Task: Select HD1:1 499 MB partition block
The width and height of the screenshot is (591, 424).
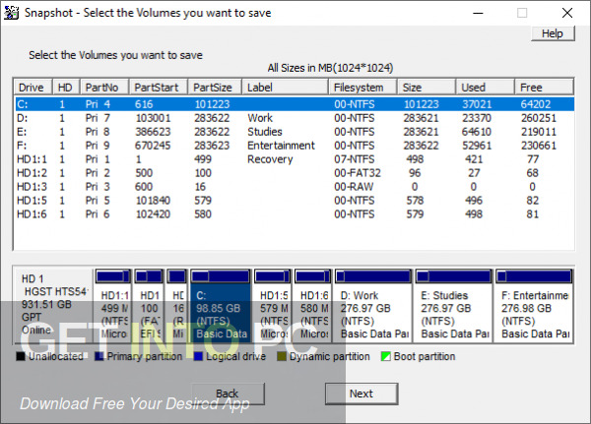Action: pos(113,305)
